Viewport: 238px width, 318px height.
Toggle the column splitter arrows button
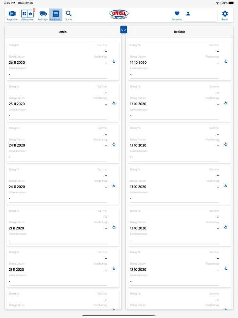123,30
